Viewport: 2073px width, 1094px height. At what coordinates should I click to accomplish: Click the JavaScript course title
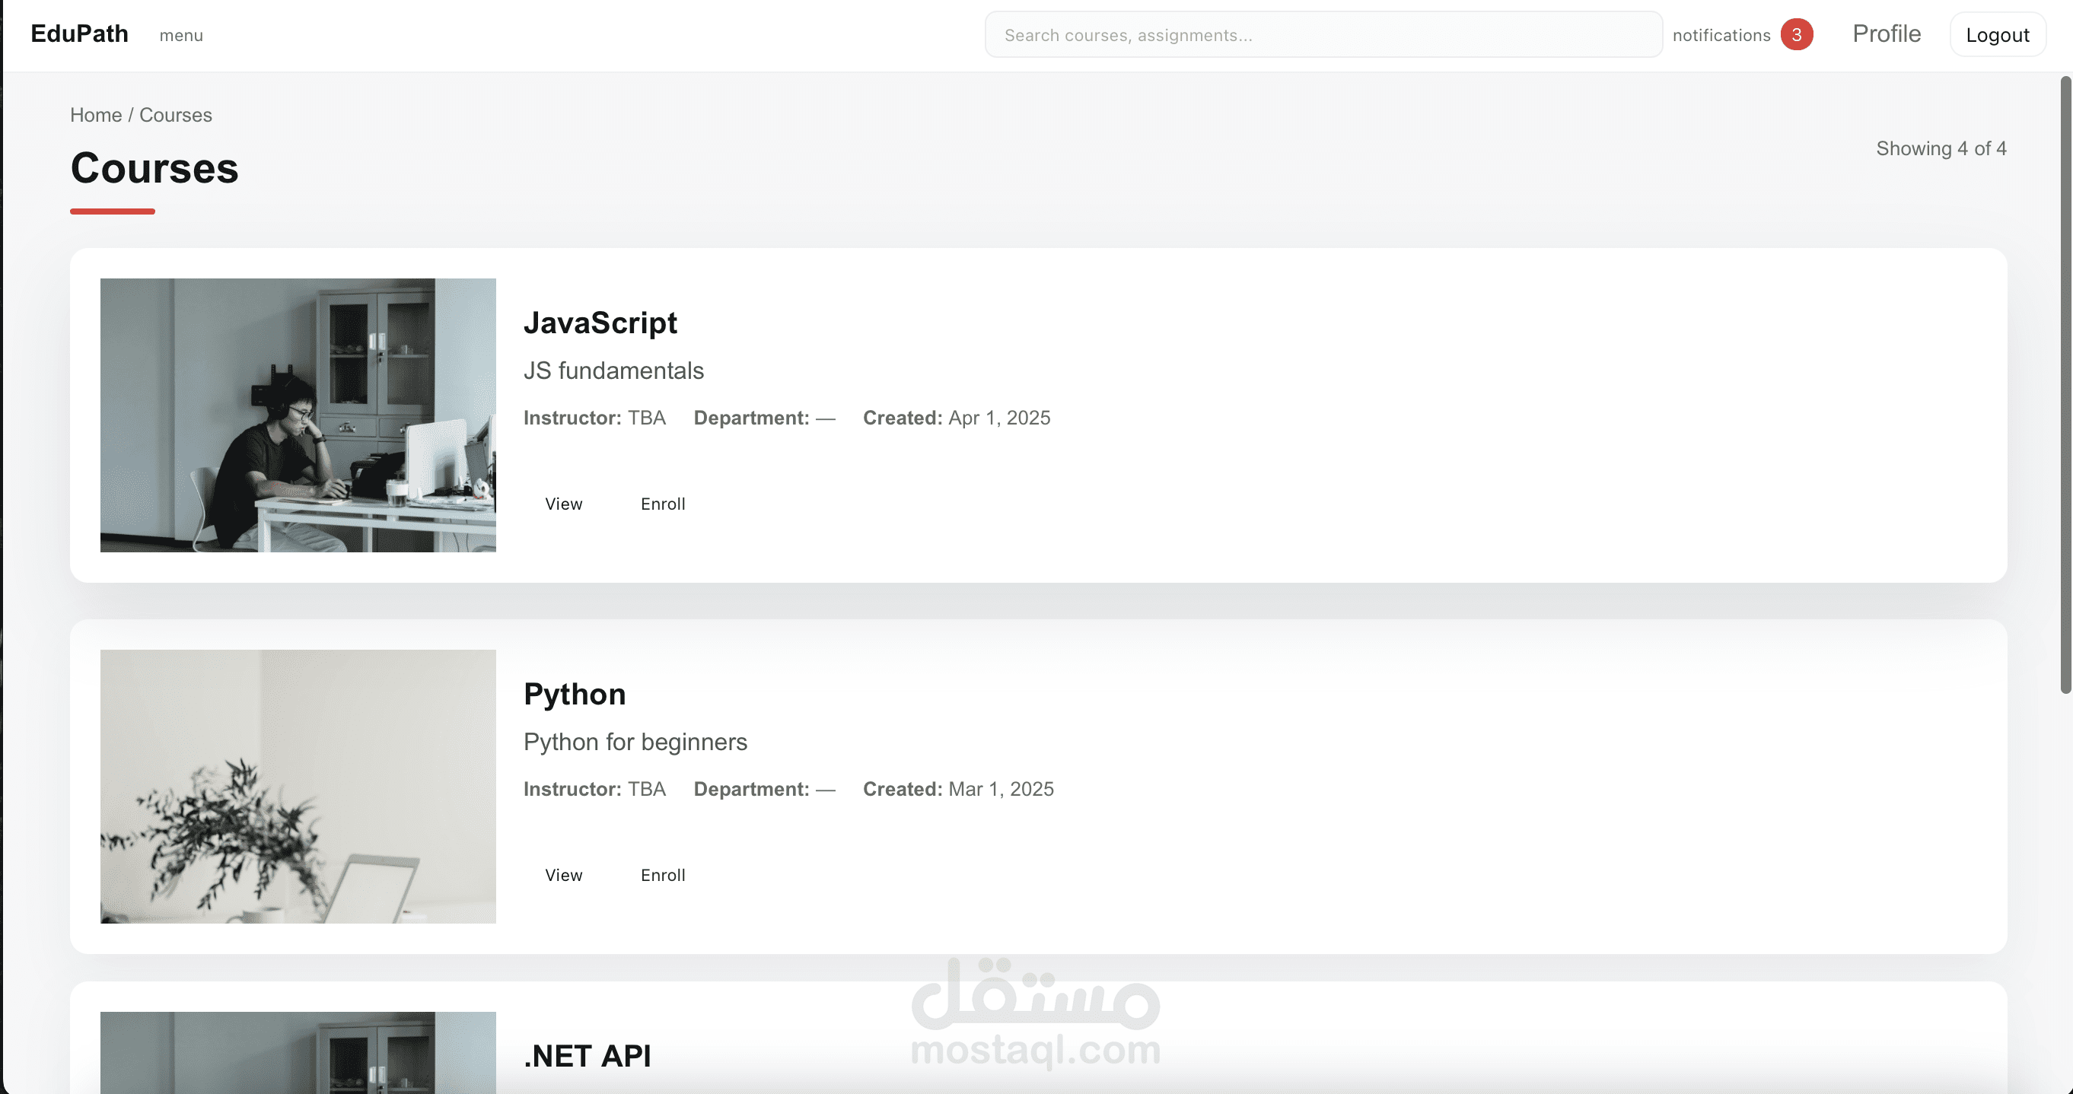pos(600,323)
